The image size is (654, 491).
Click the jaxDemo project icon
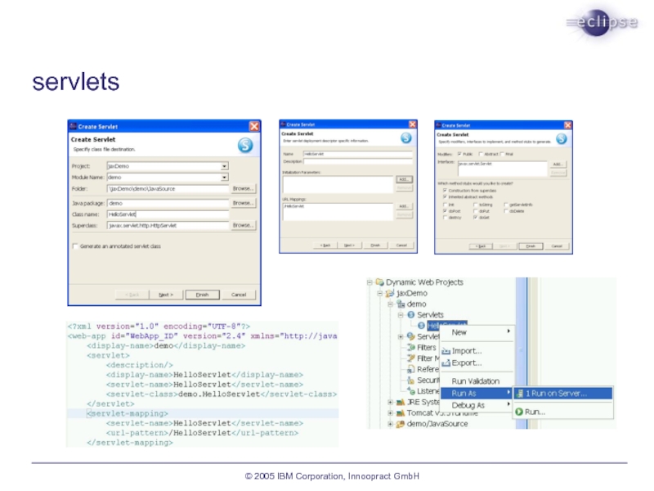391,293
